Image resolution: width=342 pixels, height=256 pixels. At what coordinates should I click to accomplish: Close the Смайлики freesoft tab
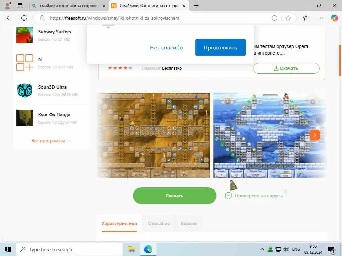[184, 6]
